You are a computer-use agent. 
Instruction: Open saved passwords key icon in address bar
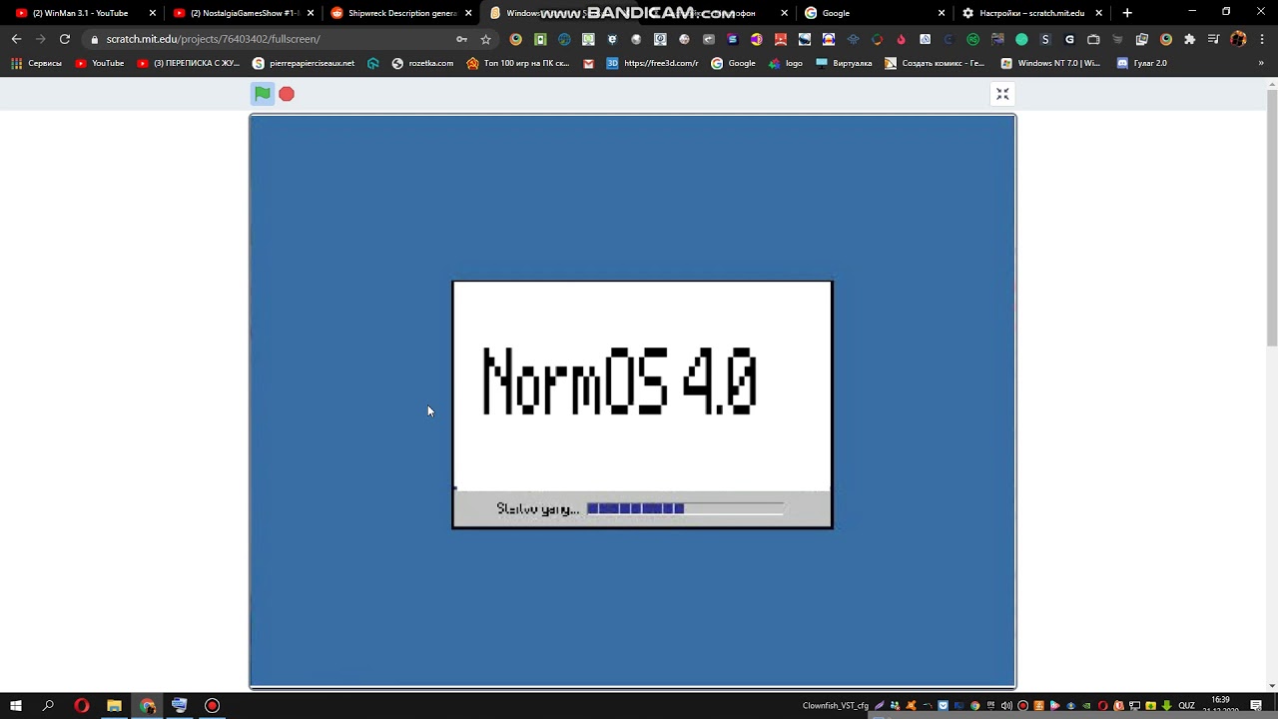pyautogui.click(x=461, y=39)
